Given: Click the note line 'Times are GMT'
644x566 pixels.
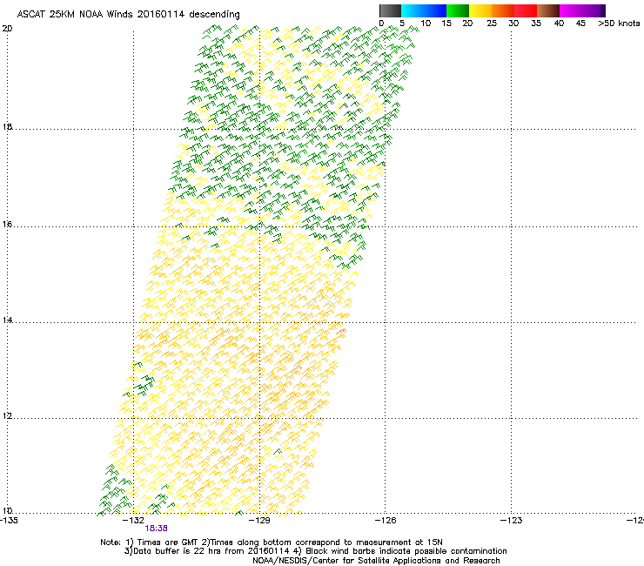Looking at the screenshot, I should pos(167,542).
